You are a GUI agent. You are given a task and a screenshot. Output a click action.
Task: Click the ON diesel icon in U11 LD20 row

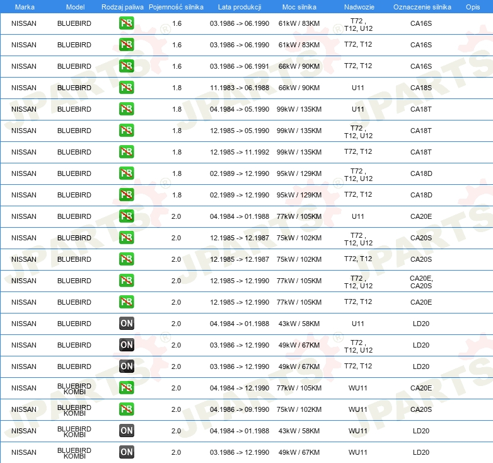(x=126, y=324)
